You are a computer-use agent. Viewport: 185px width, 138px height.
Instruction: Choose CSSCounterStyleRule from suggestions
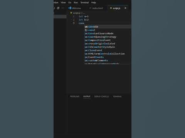pyautogui.click(x=107, y=47)
